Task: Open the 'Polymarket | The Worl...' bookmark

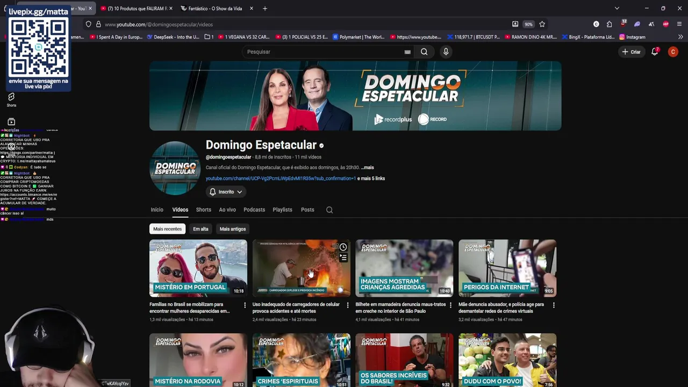Action: pos(359,37)
